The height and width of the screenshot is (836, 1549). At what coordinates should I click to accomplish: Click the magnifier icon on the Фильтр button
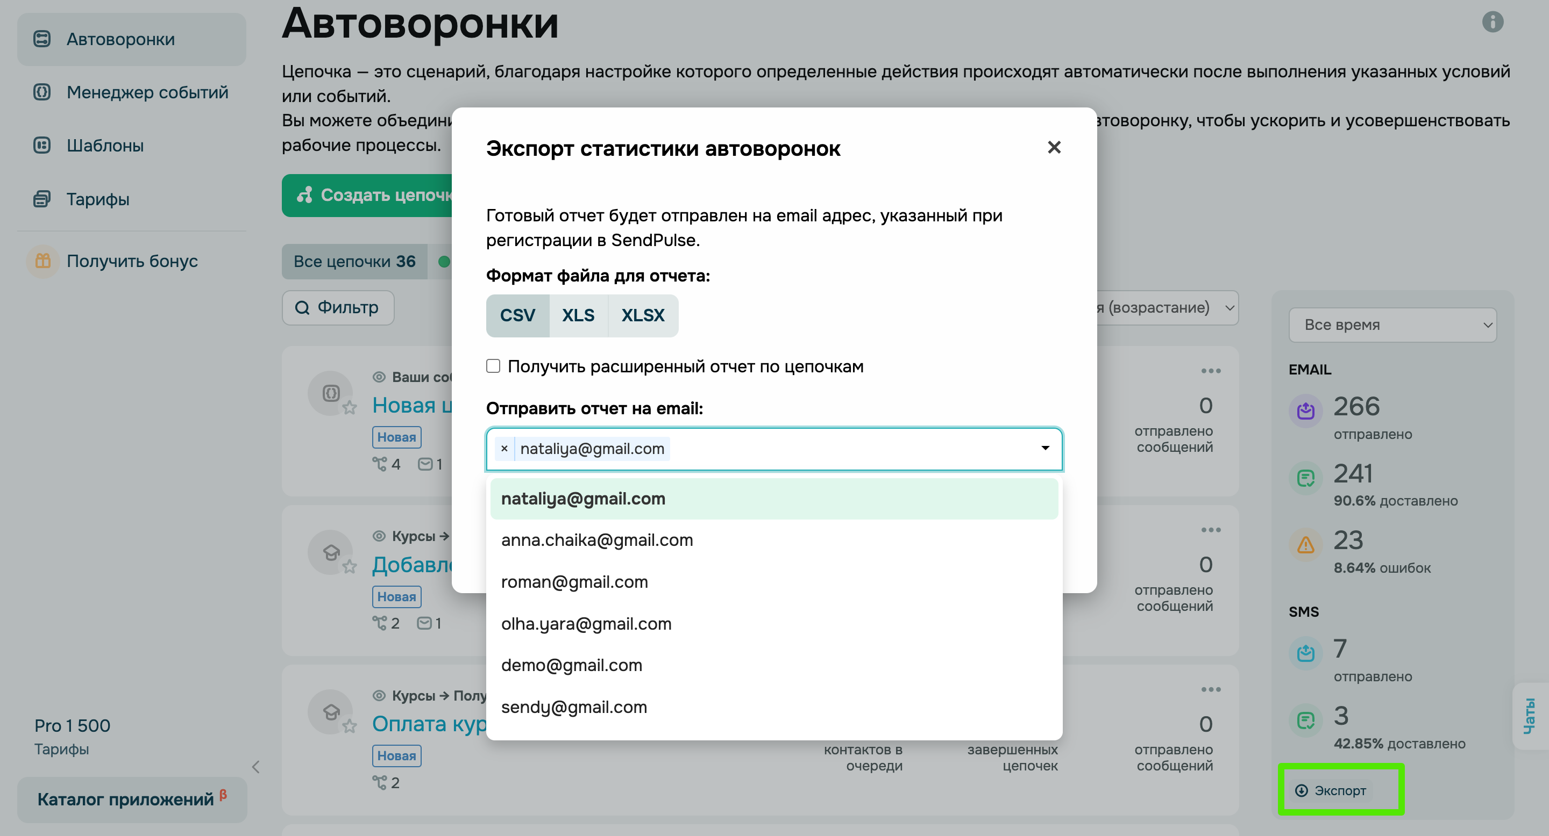[x=303, y=307]
